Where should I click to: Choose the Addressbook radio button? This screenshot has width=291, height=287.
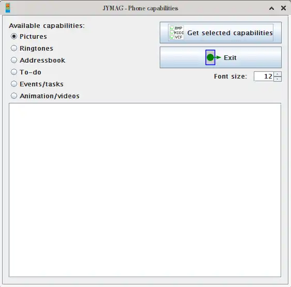14,60
